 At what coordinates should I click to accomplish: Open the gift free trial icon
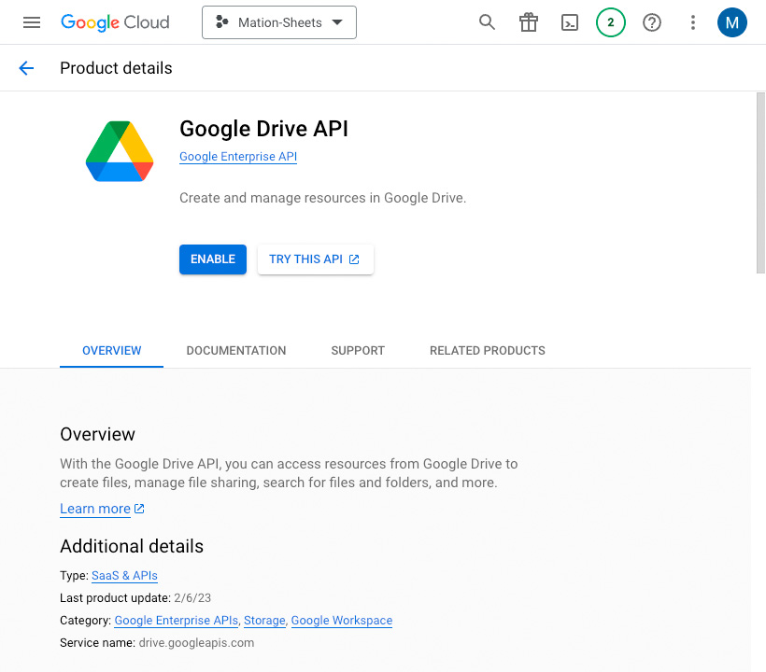(529, 22)
